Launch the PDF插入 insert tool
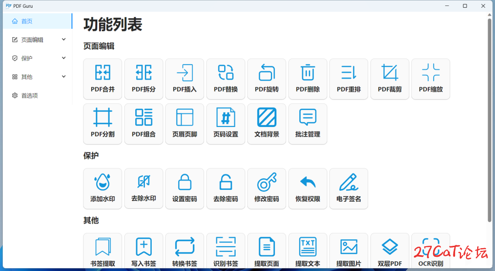This screenshot has height=271, width=495. [185, 79]
